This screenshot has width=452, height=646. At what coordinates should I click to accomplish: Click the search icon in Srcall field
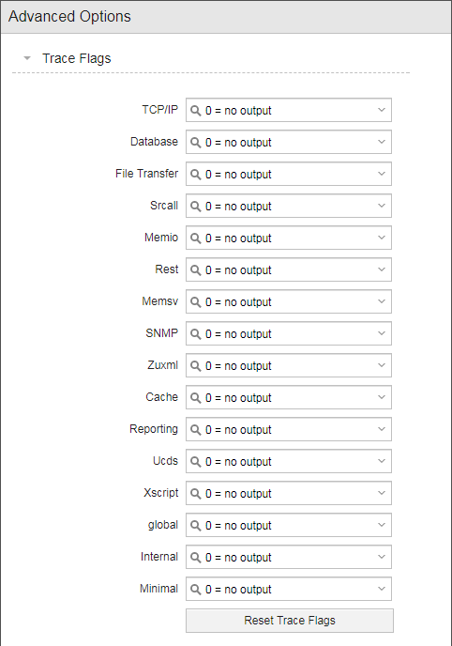(x=196, y=207)
